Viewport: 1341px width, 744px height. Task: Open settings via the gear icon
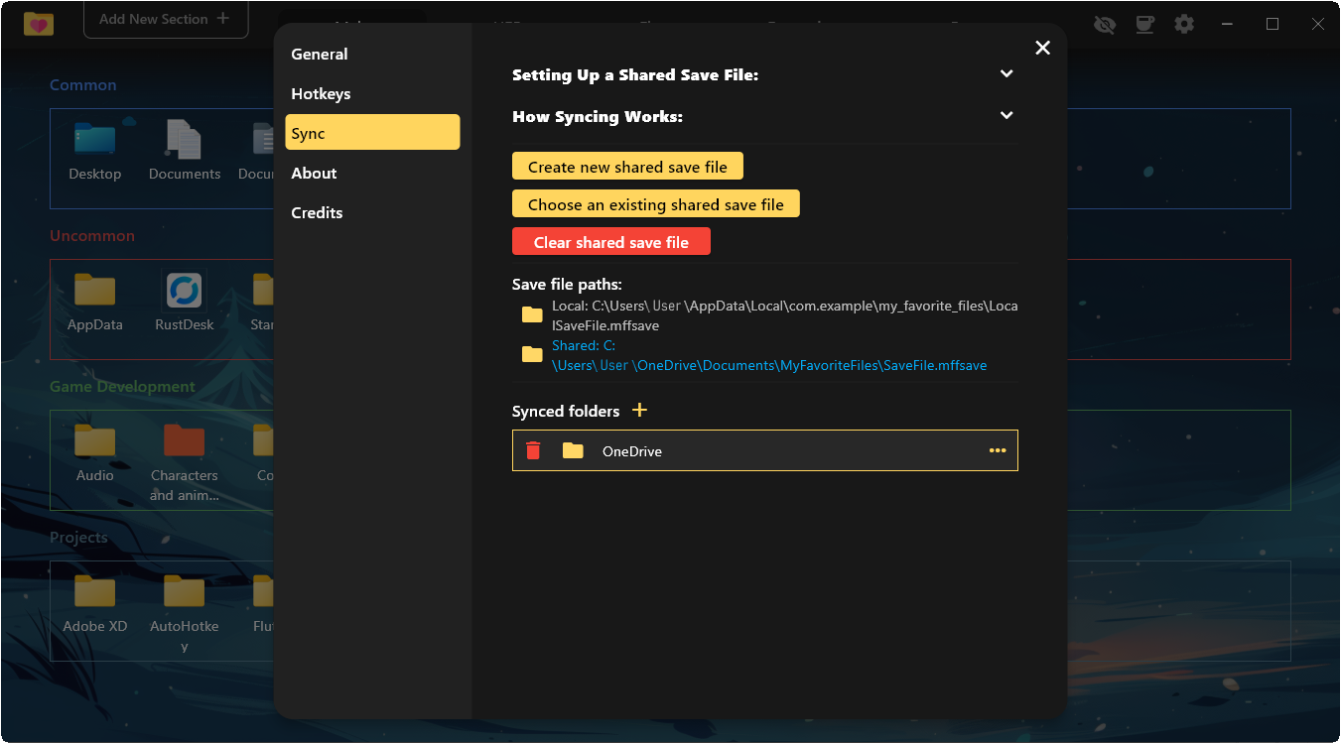pos(1184,24)
